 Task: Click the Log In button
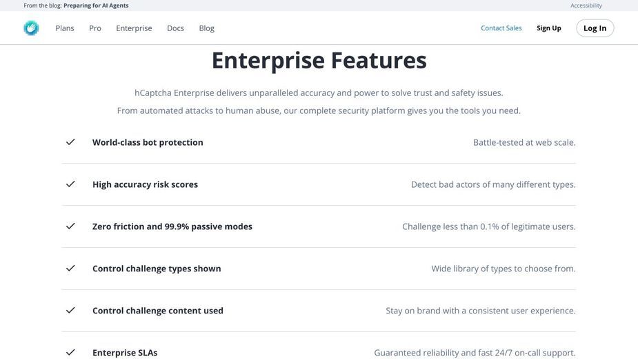coord(595,28)
